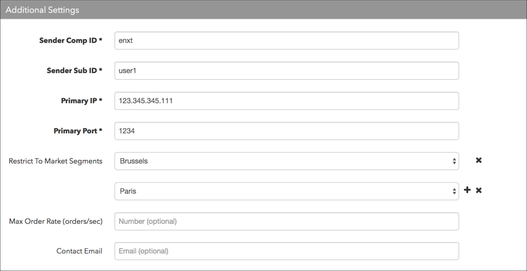Click the up-down arrows on Paris select
This screenshot has height=271, width=527.
454,191
